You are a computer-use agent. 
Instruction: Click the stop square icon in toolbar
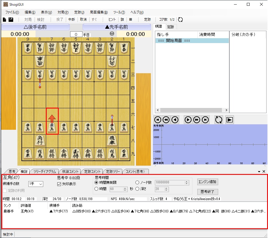coord(131,19)
